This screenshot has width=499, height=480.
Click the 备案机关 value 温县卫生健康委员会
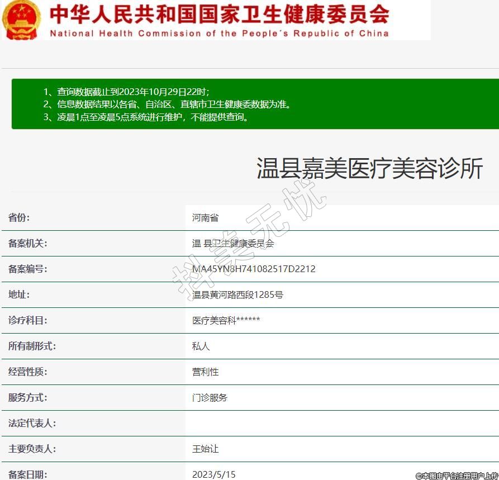click(233, 244)
